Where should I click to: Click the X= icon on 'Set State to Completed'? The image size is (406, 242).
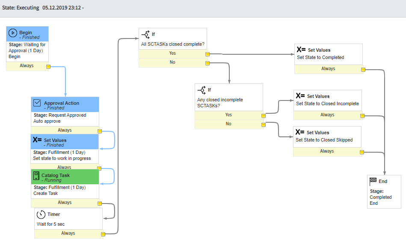[301, 50]
